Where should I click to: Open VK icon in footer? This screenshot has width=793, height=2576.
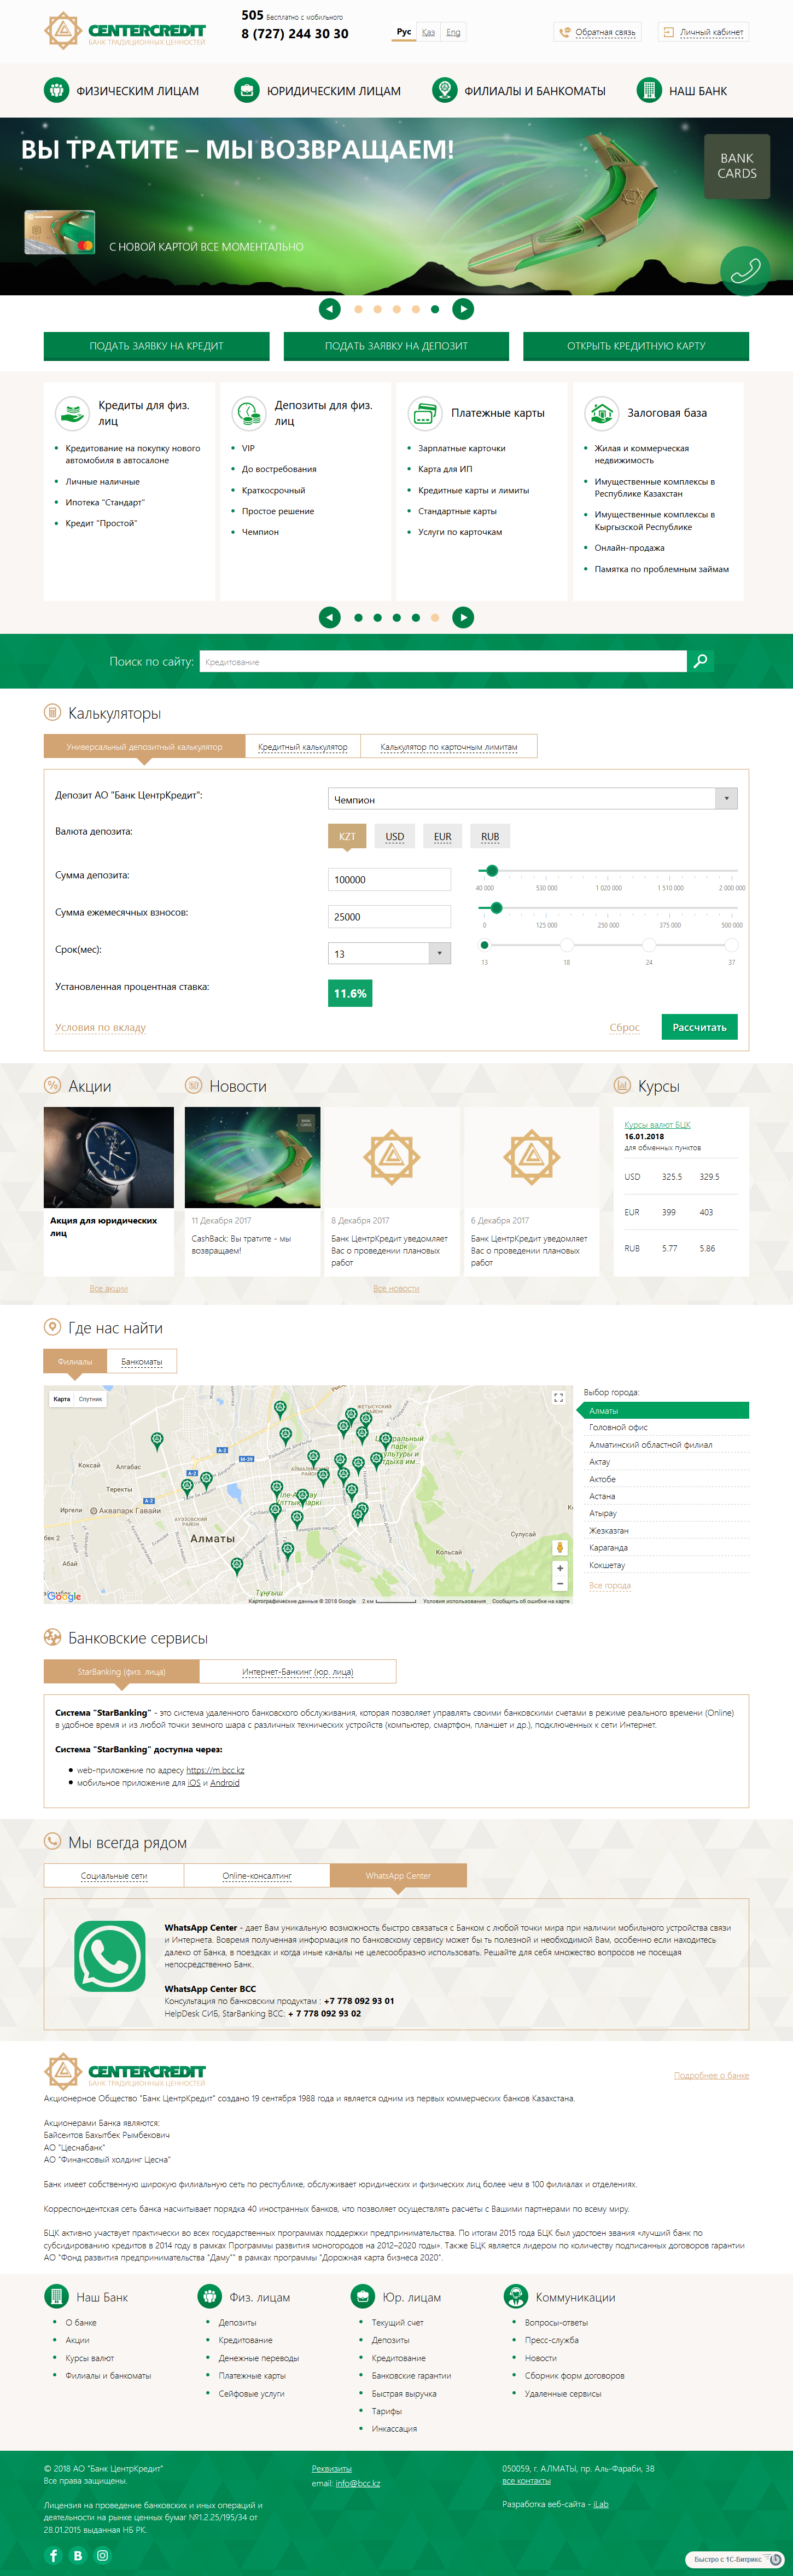pos(78,2555)
